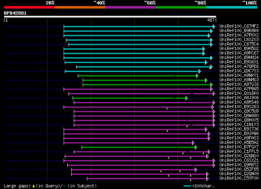Select the UniRef100_A9PAS3 label
This screenshot has height=189, width=261.
[x=239, y=138]
